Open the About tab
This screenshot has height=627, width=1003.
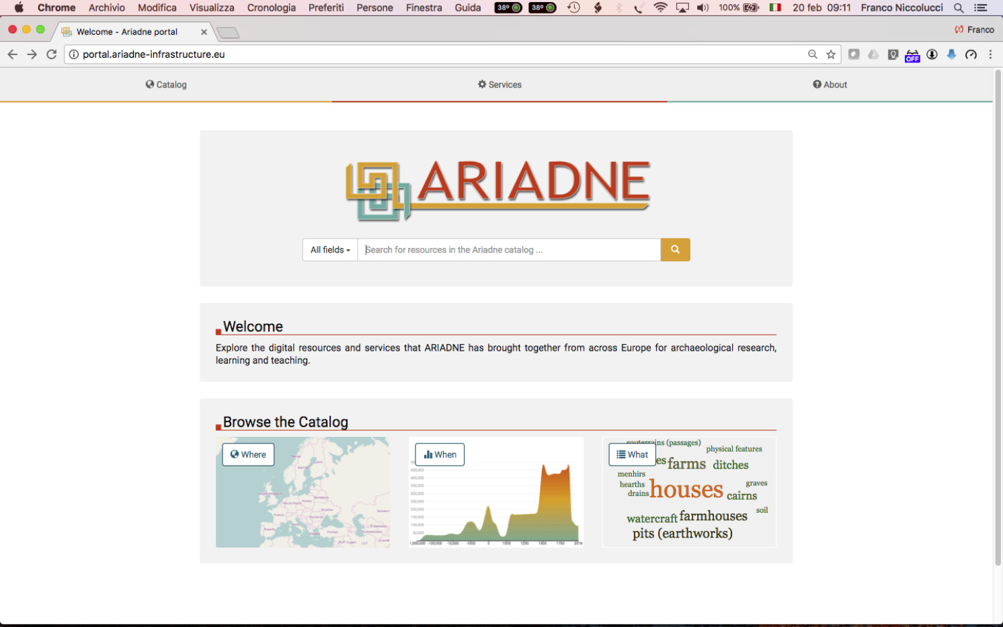[830, 85]
